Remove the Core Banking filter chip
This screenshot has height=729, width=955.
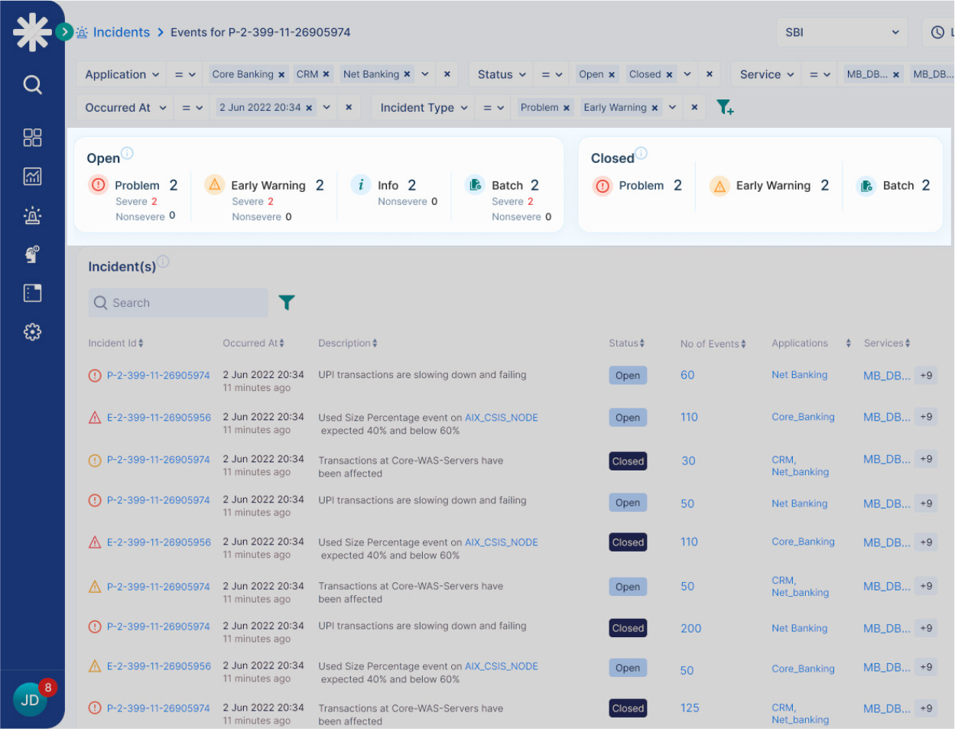coord(281,75)
